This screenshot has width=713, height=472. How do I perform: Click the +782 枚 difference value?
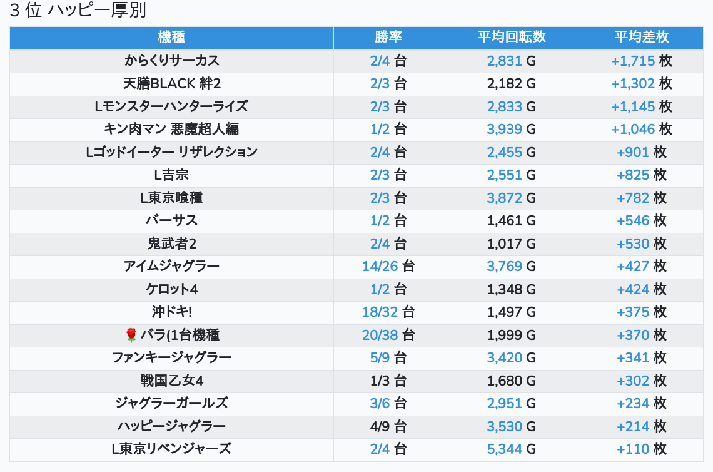click(x=642, y=198)
